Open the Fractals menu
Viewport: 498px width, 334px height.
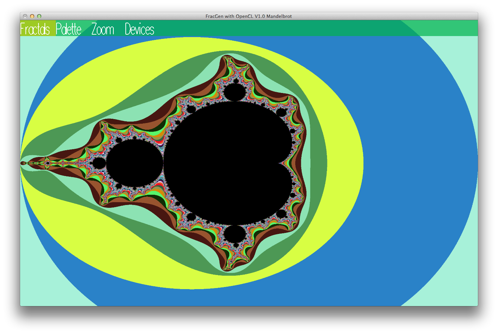coord(35,29)
